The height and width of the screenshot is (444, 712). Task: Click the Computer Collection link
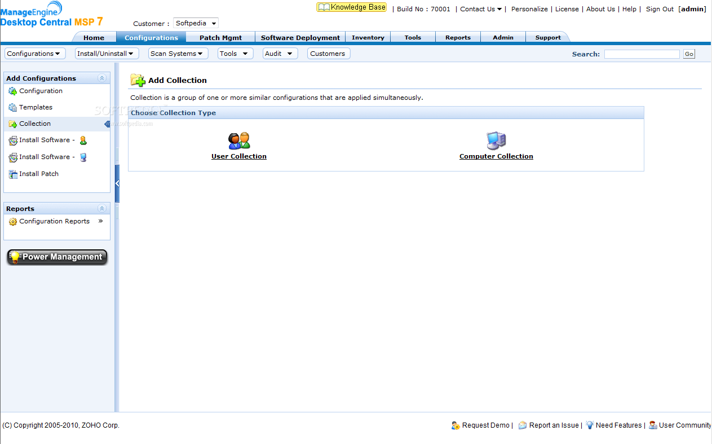coord(496,156)
